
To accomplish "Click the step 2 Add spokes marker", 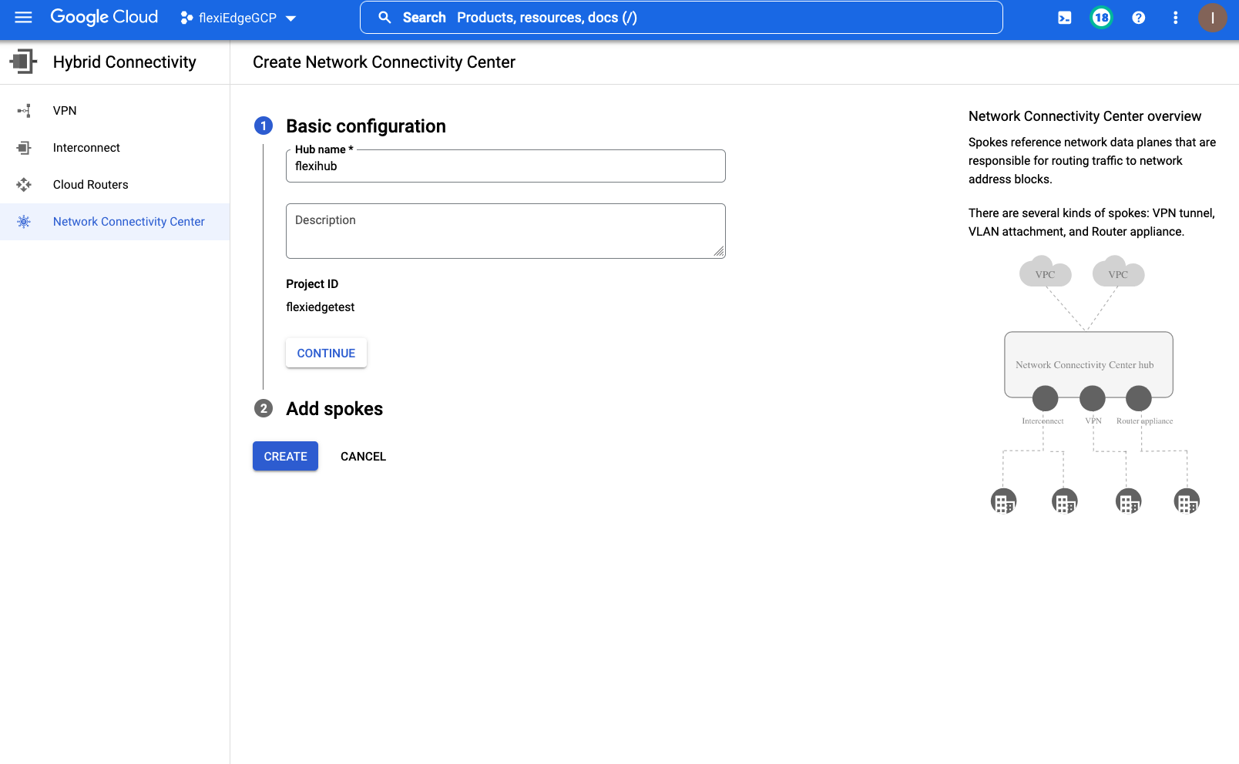I will pos(264,408).
